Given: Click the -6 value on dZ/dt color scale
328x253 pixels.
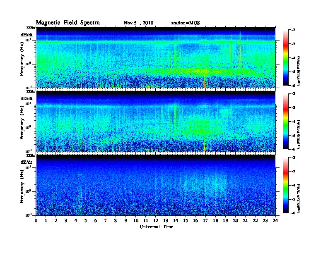Looking at the screenshot, I should [x=294, y=213].
